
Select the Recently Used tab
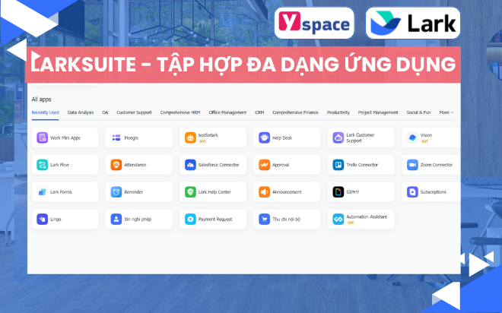click(45, 112)
